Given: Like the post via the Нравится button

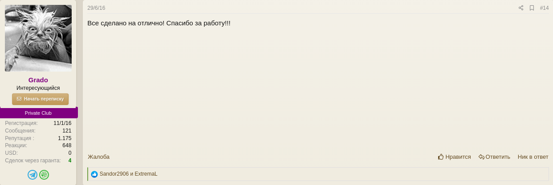Looking at the screenshot, I should (x=455, y=157).
